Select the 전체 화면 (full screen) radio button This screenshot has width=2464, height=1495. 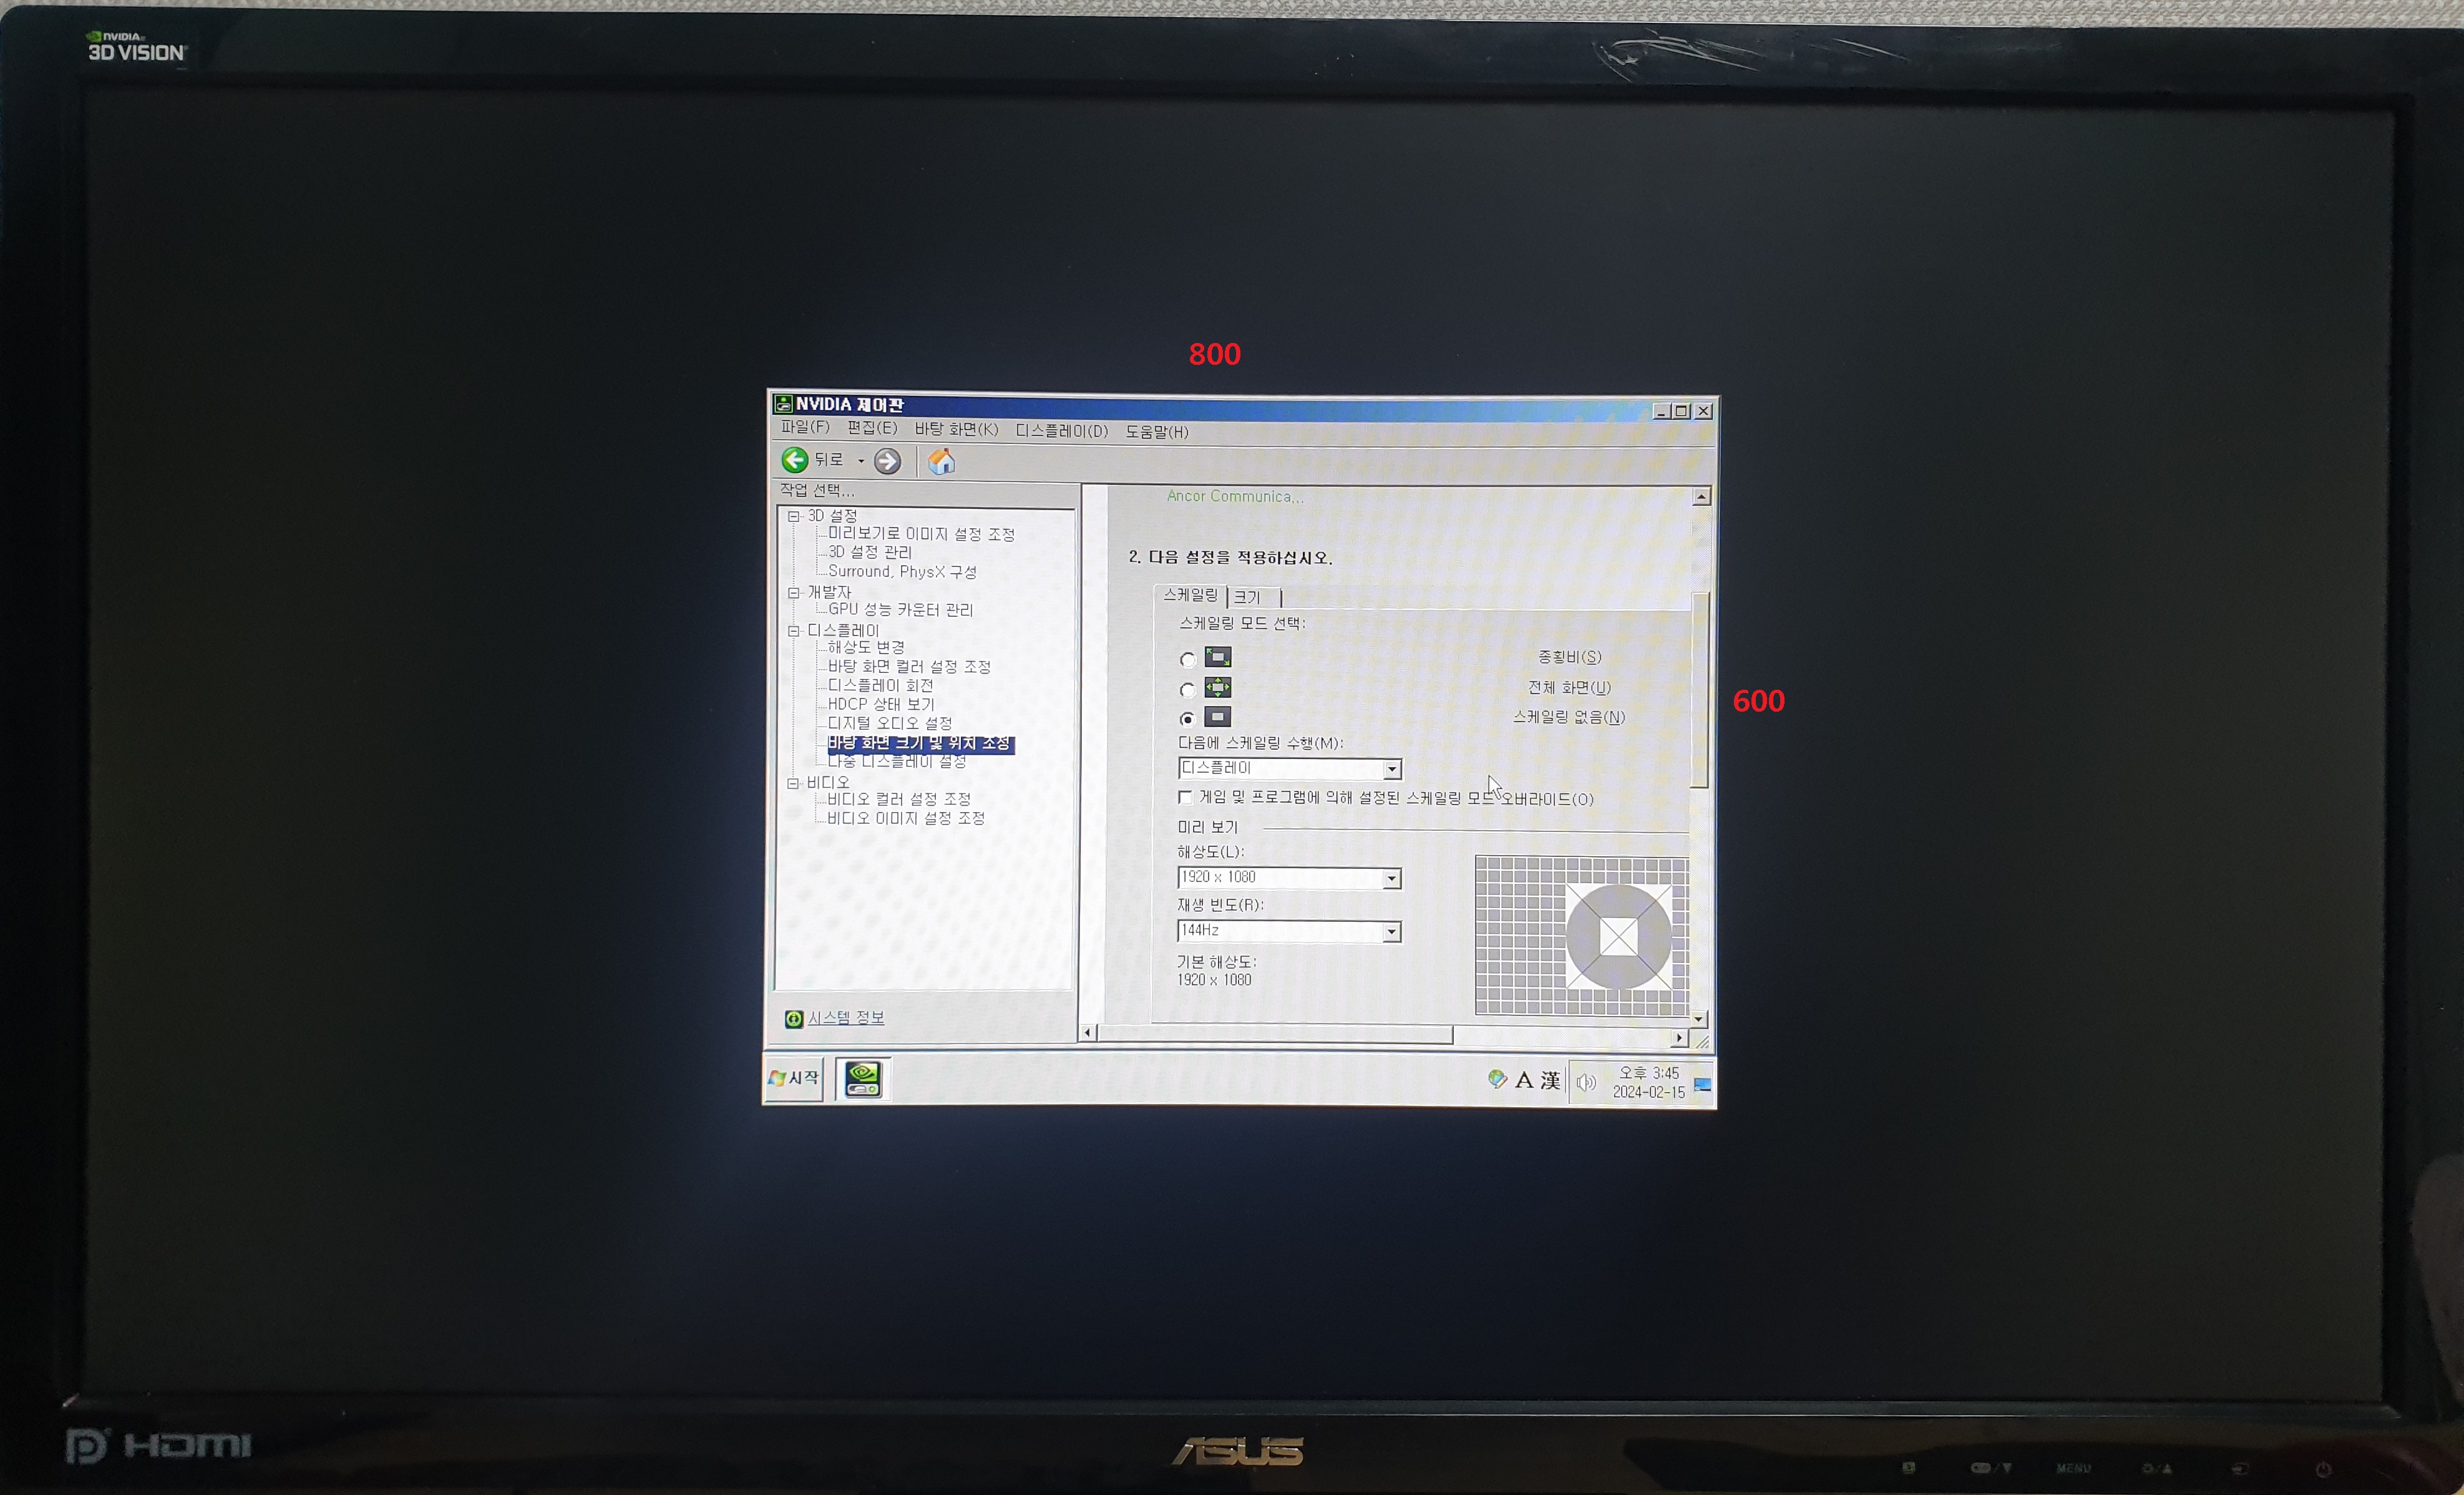click(x=1187, y=690)
